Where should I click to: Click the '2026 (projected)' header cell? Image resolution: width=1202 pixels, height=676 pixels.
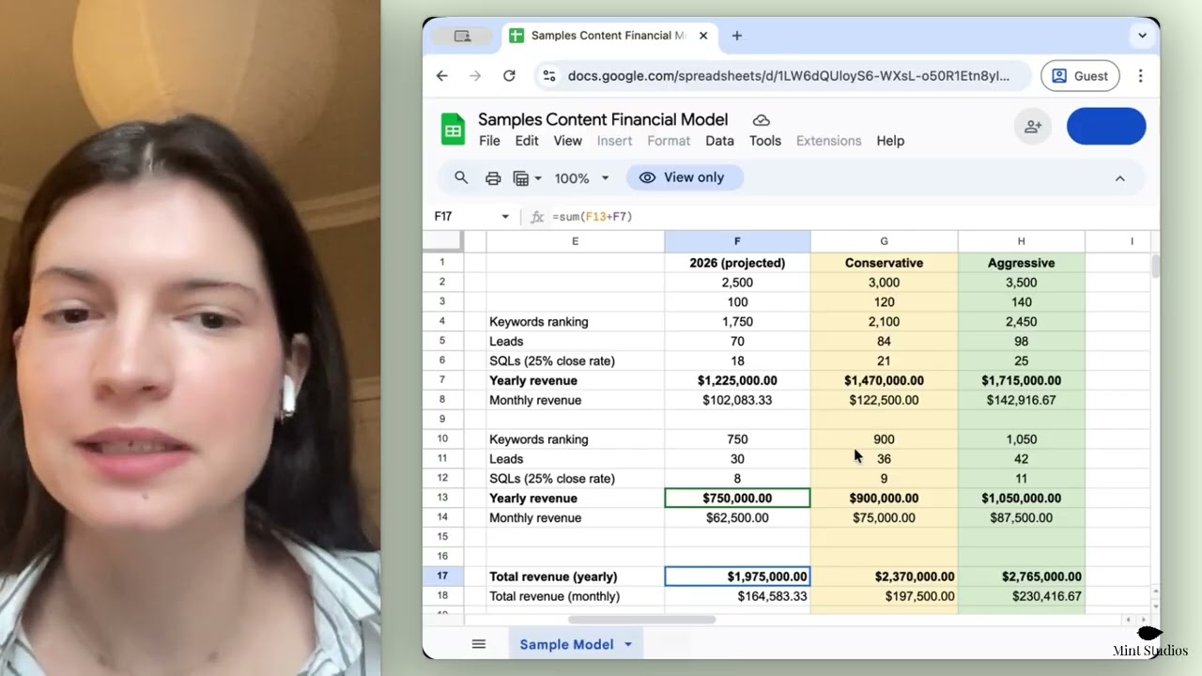[x=737, y=263]
